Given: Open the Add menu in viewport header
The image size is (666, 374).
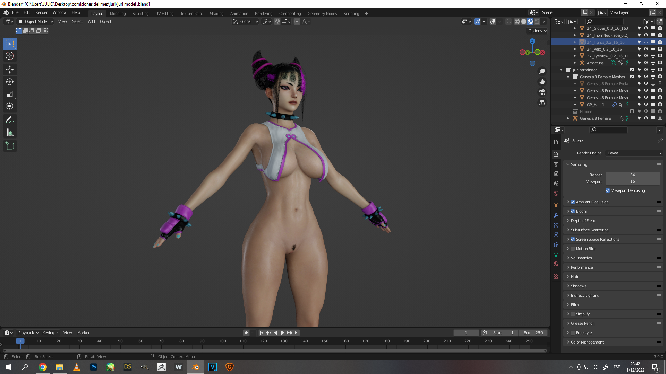Looking at the screenshot, I should click(92, 21).
